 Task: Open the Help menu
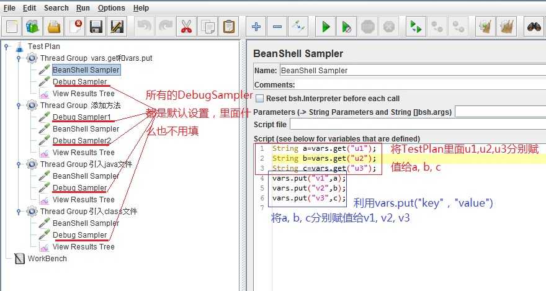[x=141, y=8]
